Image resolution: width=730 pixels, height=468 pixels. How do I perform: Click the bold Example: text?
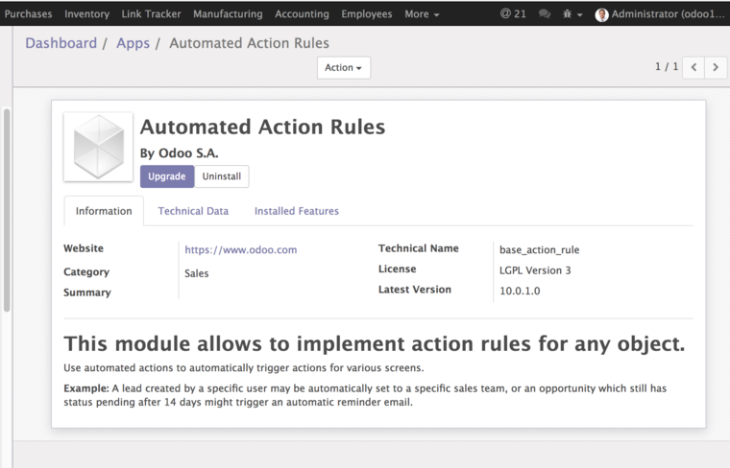tap(86, 388)
